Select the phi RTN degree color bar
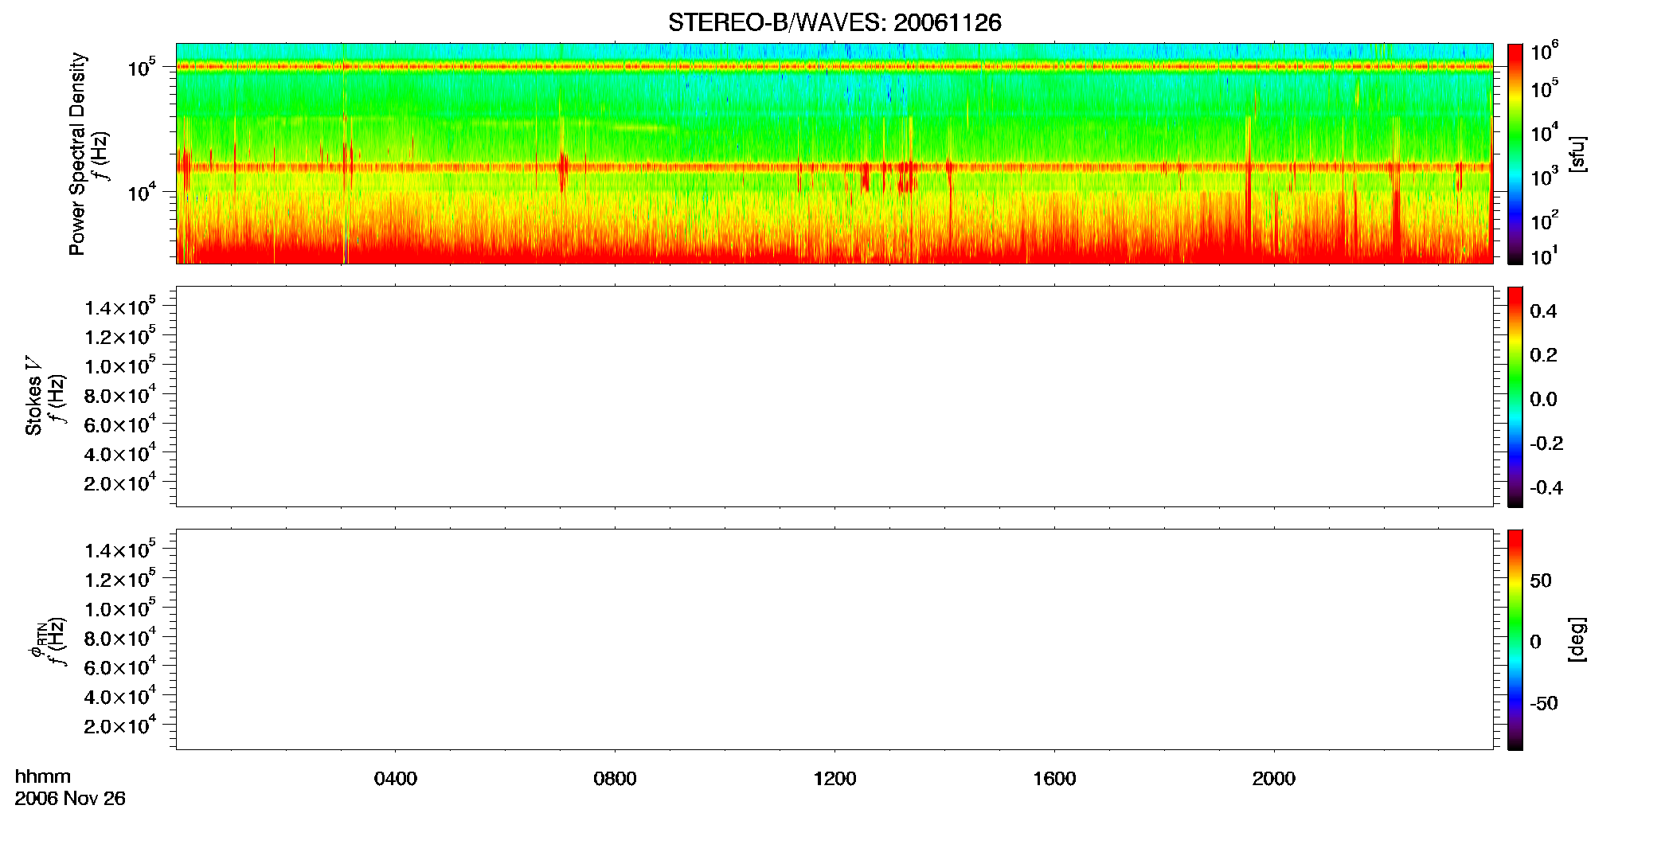1669x860 pixels. (1515, 639)
